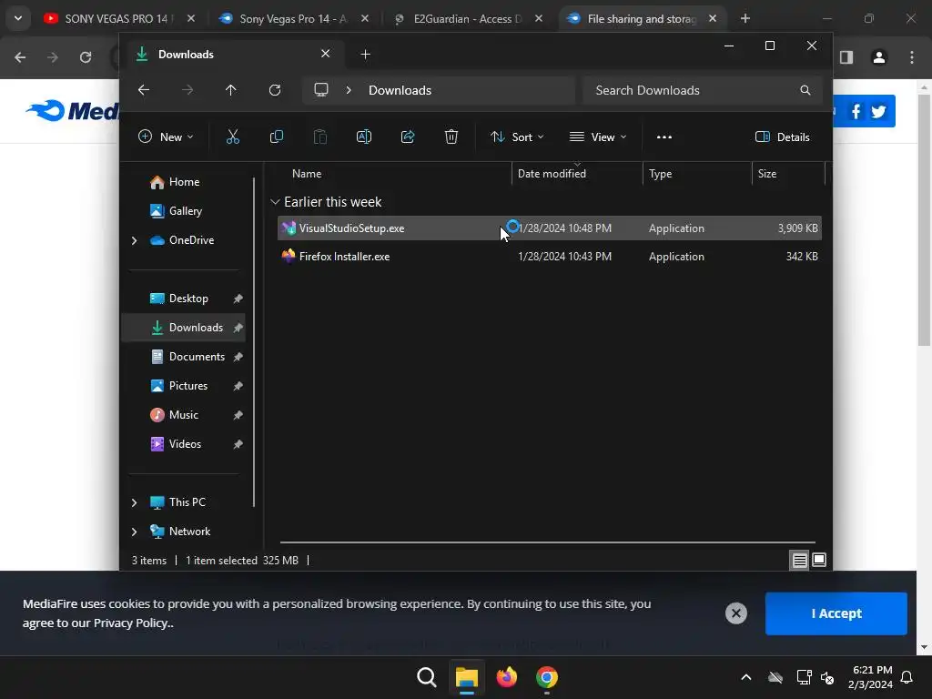Expand the This PC tree node
The image size is (932, 699).
(135, 502)
